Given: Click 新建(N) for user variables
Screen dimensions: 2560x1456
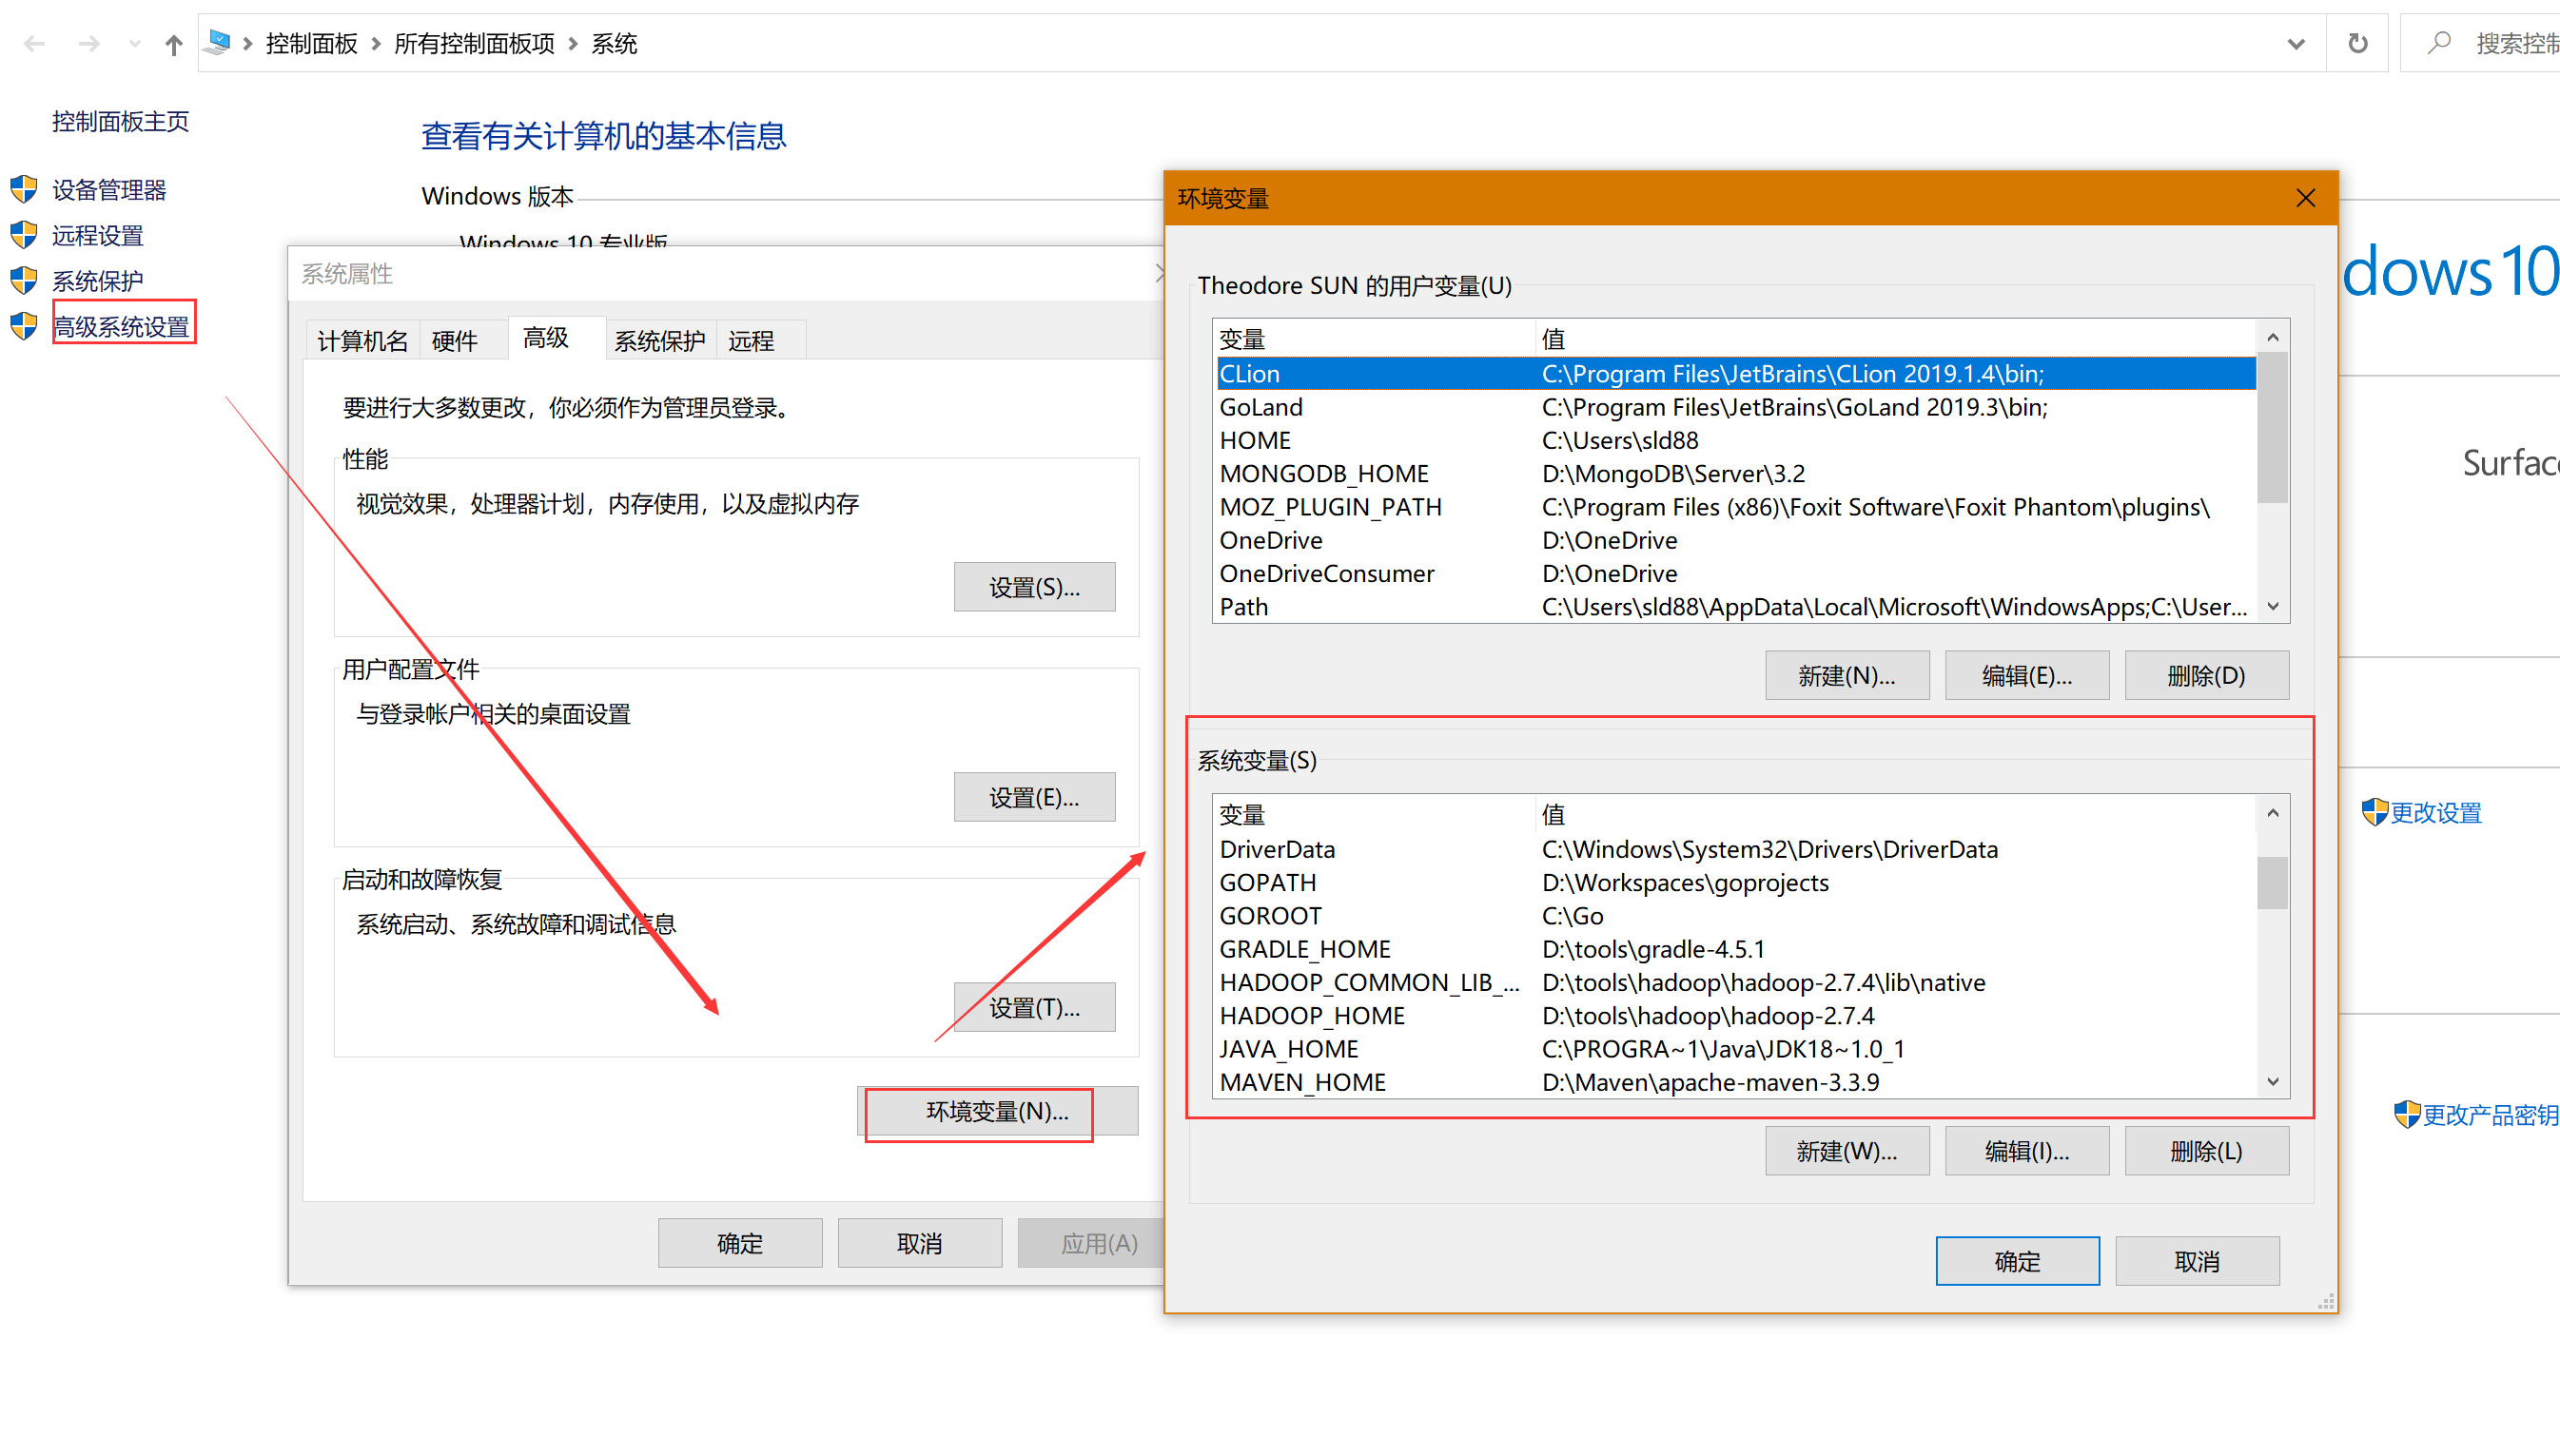Looking at the screenshot, I should point(1847,675).
